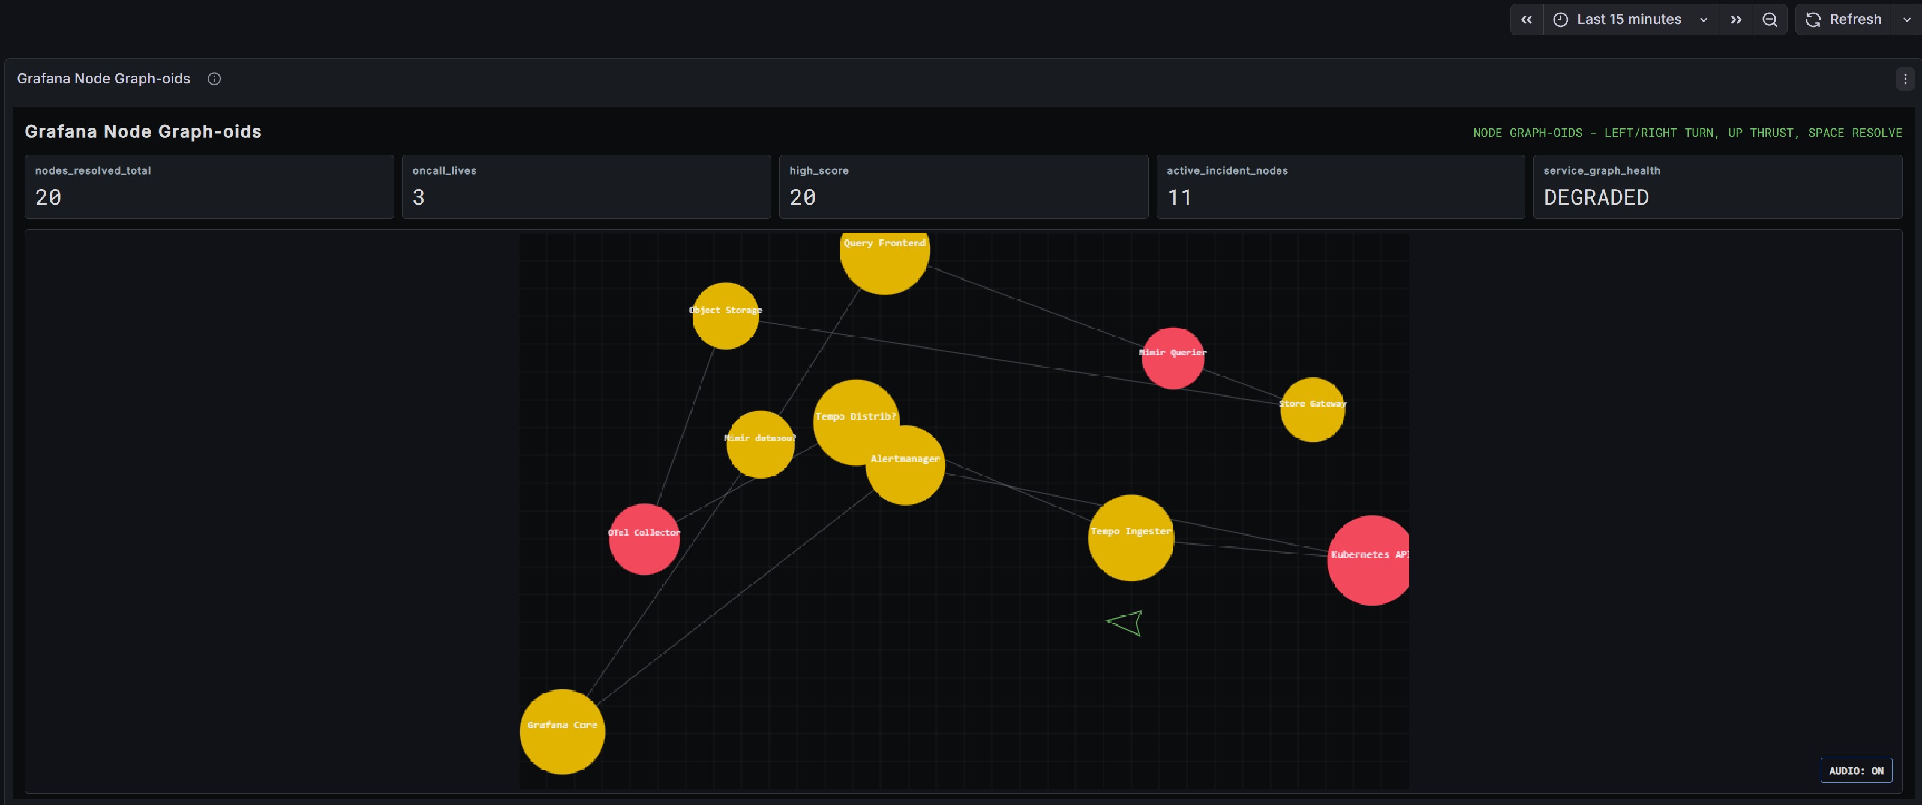
Task: Click the Grafana Core node
Action: point(562,731)
